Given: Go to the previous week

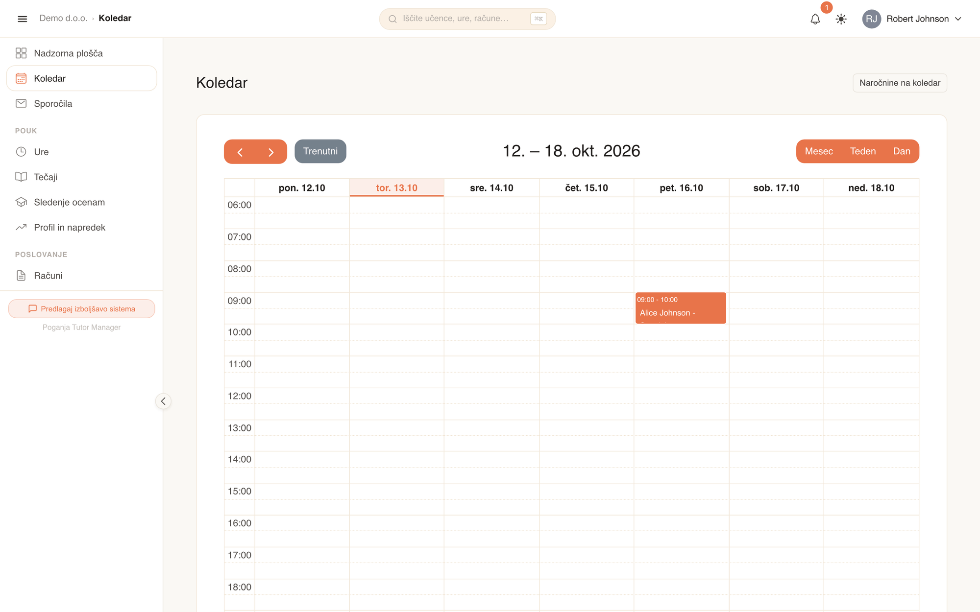Looking at the screenshot, I should (x=240, y=152).
